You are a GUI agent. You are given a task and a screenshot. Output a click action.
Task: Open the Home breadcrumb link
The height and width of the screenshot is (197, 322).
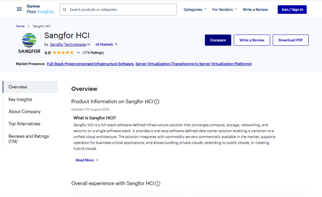tap(20, 26)
